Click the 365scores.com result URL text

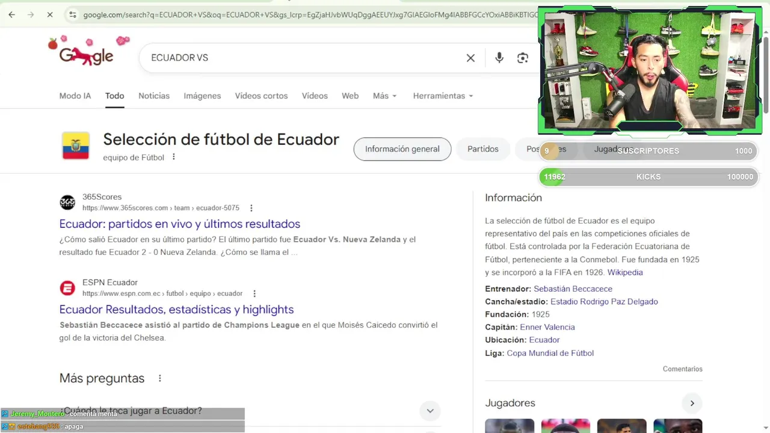[x=161, y=208]
